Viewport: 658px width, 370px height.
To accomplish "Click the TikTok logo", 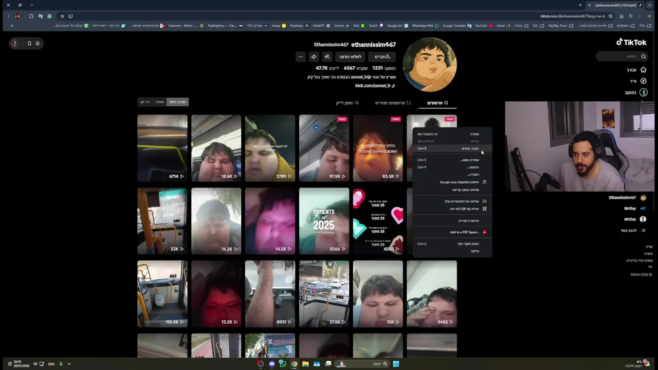I will (631, 43).
